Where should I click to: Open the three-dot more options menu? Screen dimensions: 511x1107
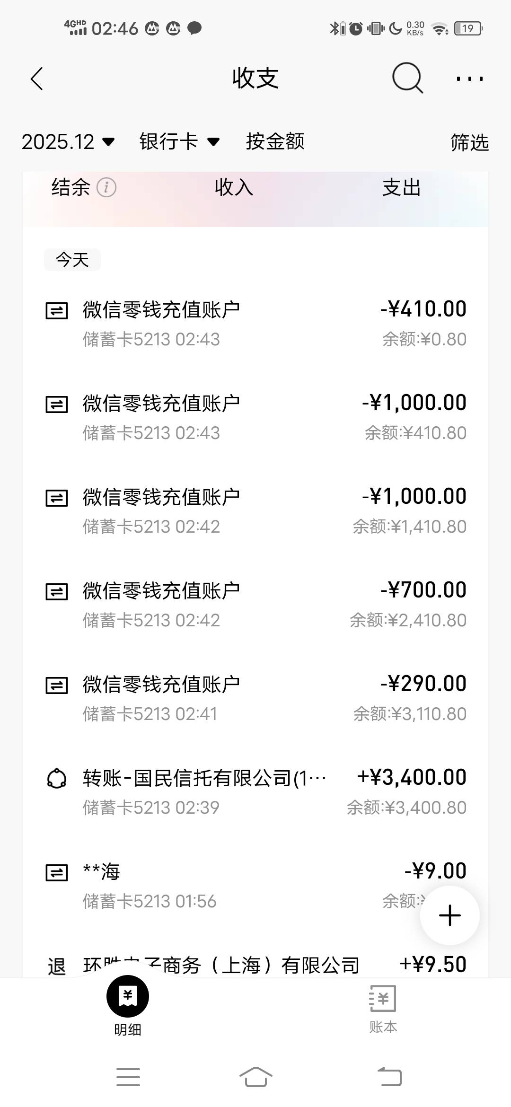click(x=469, y=79)
